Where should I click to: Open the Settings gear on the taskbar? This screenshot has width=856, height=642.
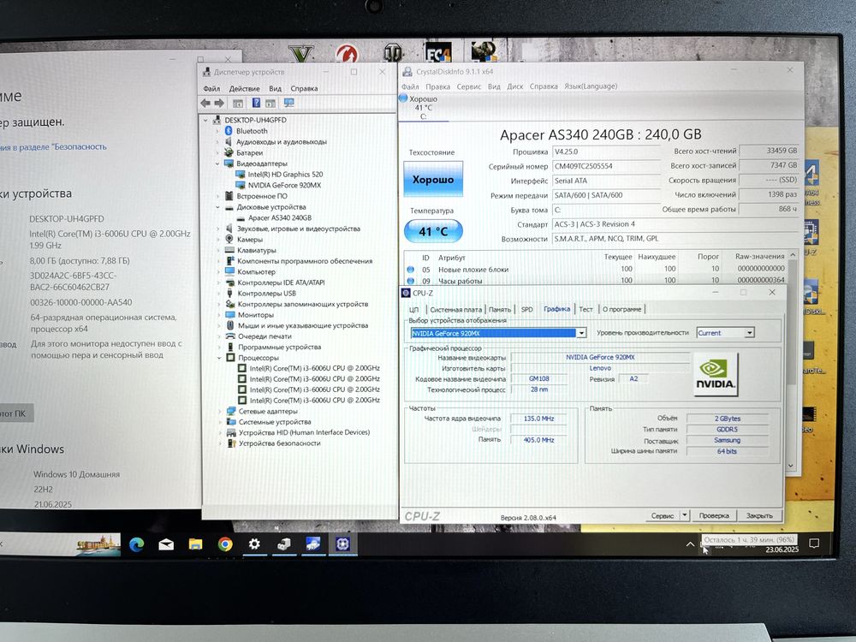[x=254, y=544]
